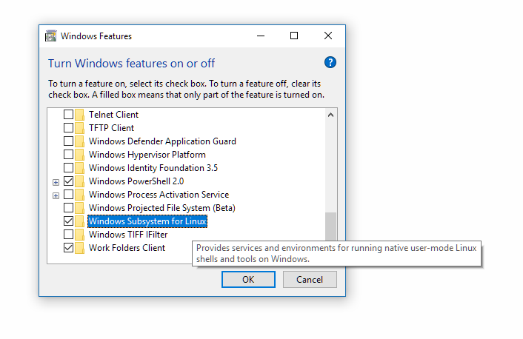Click the Windows Features title bar icon
Screen dimensions: 523x339
[50, 36]
